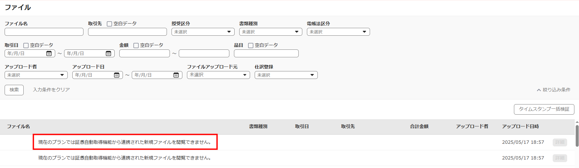The width and height of the screenshot is (579, 168).
Task: Click the ファイル名 table column header
Action: coord(19,126)
